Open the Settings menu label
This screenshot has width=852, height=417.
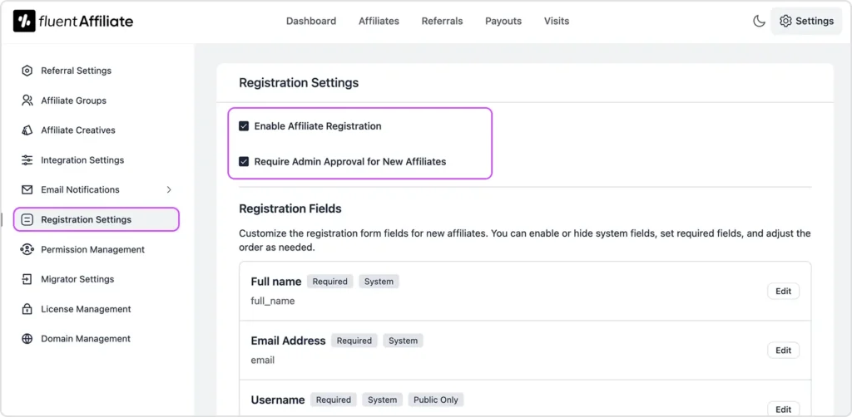pyautogui.click(x=815, y=21)
